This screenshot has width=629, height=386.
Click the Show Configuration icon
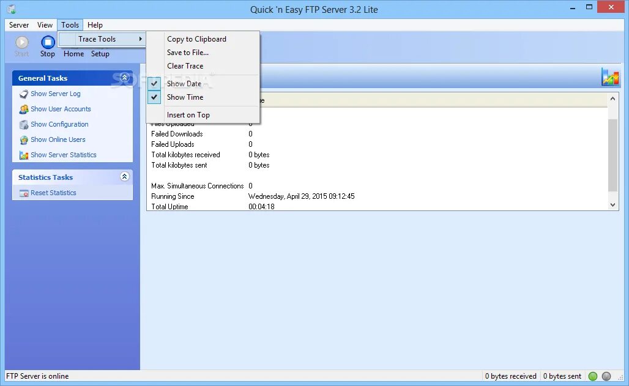click(24, 124)
